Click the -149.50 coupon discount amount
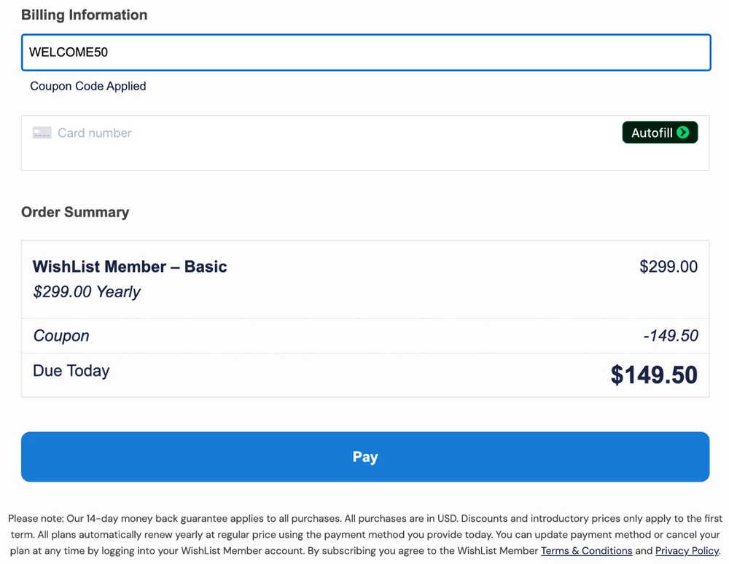The width and height of the screenshot is (729, 564). pos(671,335)
